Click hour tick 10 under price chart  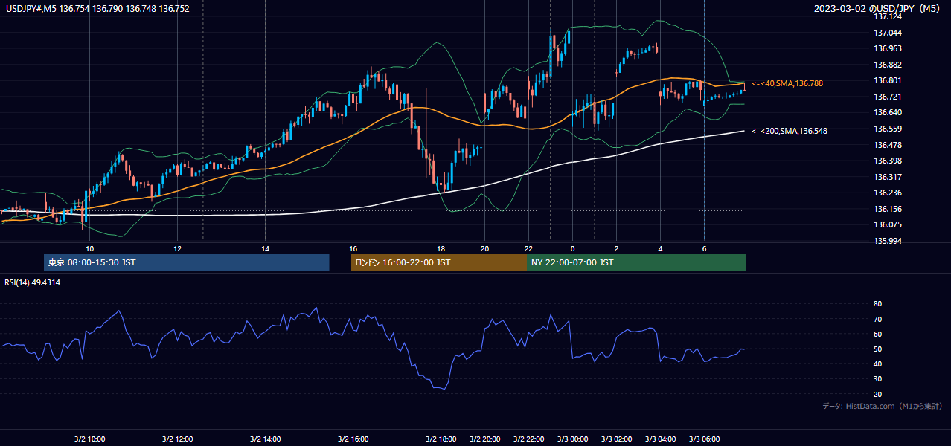tap(89, 248)
